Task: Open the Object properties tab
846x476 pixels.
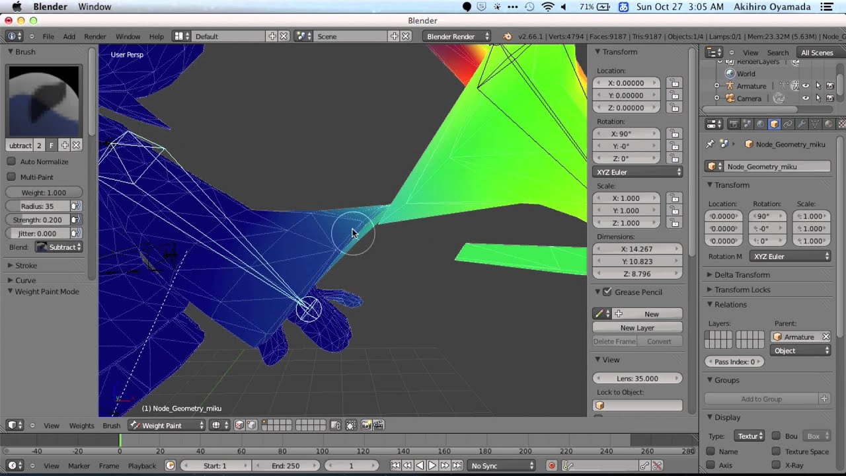Action: pos(774,124)
